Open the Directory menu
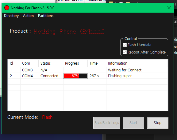The height and width of the screenshot is (140, 177). [x=11, y=16]
